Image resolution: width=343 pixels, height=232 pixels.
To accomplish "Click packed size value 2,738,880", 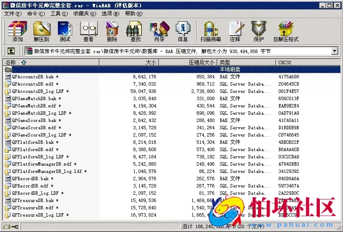I will pos(203,91).
